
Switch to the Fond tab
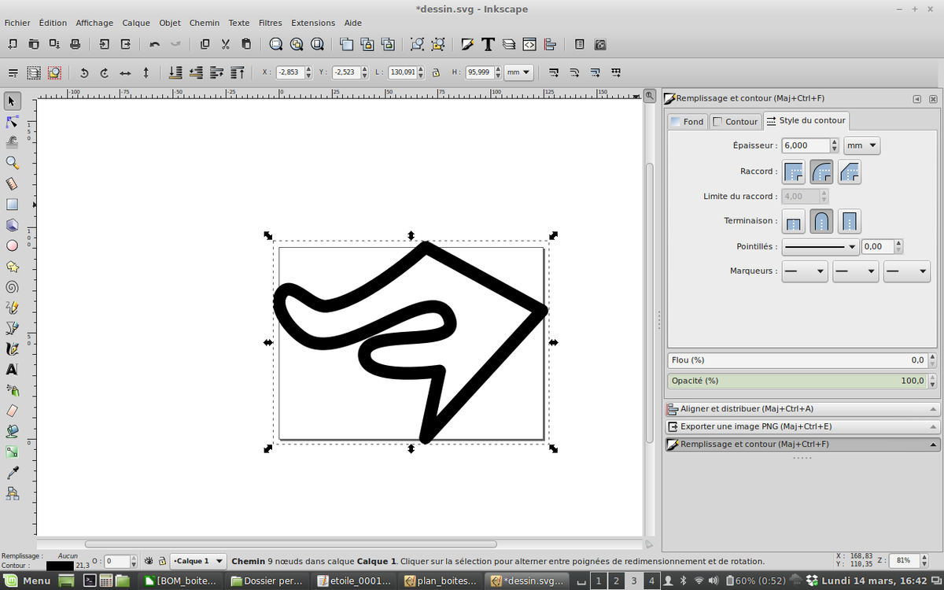pyautogui.click(x=687, y=121)
